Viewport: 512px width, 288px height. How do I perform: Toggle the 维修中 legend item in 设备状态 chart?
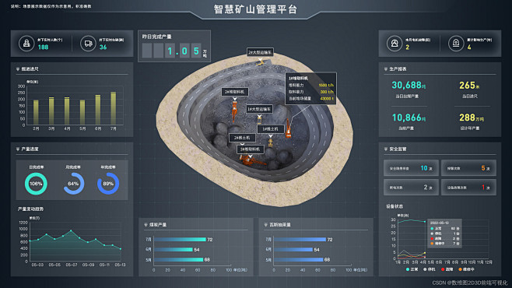coord(466,269)
